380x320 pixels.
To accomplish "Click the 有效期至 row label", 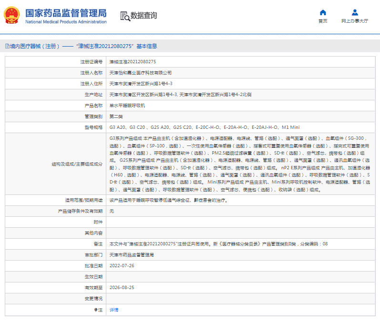I will [93, 288].
